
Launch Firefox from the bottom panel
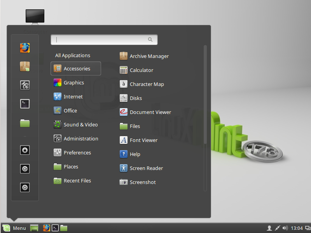click(x=47, y=228)
